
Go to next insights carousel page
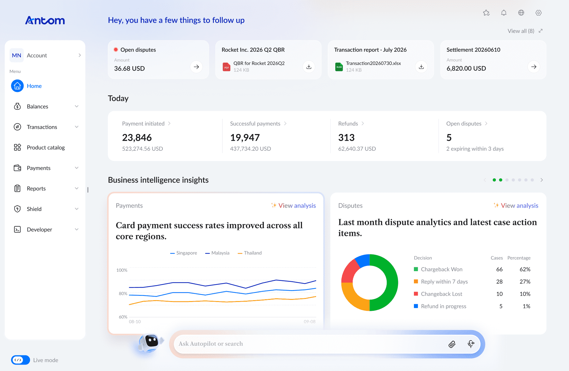click(x=542, y=180)
